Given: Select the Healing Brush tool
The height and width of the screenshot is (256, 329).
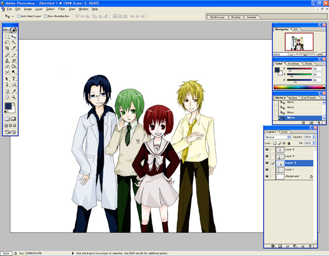Looking at the screenshot, I should (x=7, y=55).
